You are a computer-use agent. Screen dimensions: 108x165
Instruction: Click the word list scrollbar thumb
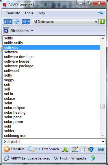point(103,106)
